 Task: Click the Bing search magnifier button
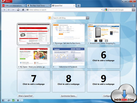pos(87,18)
